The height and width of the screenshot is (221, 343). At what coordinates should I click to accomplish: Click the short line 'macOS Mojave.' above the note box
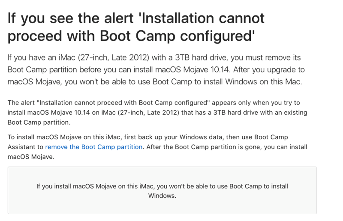[31, 157]
